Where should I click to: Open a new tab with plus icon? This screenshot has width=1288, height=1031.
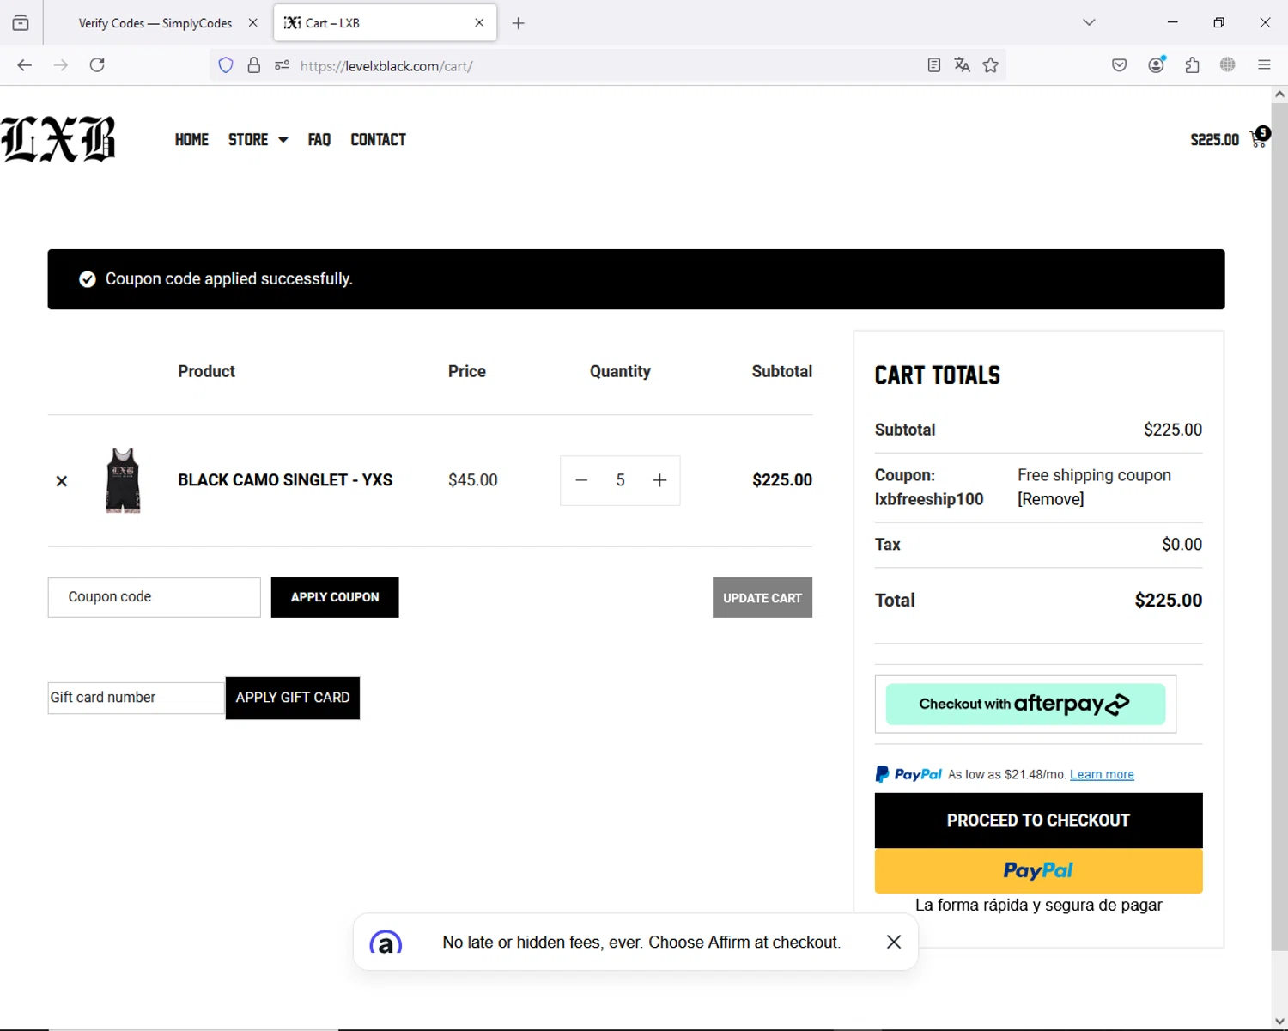[518, 23]
